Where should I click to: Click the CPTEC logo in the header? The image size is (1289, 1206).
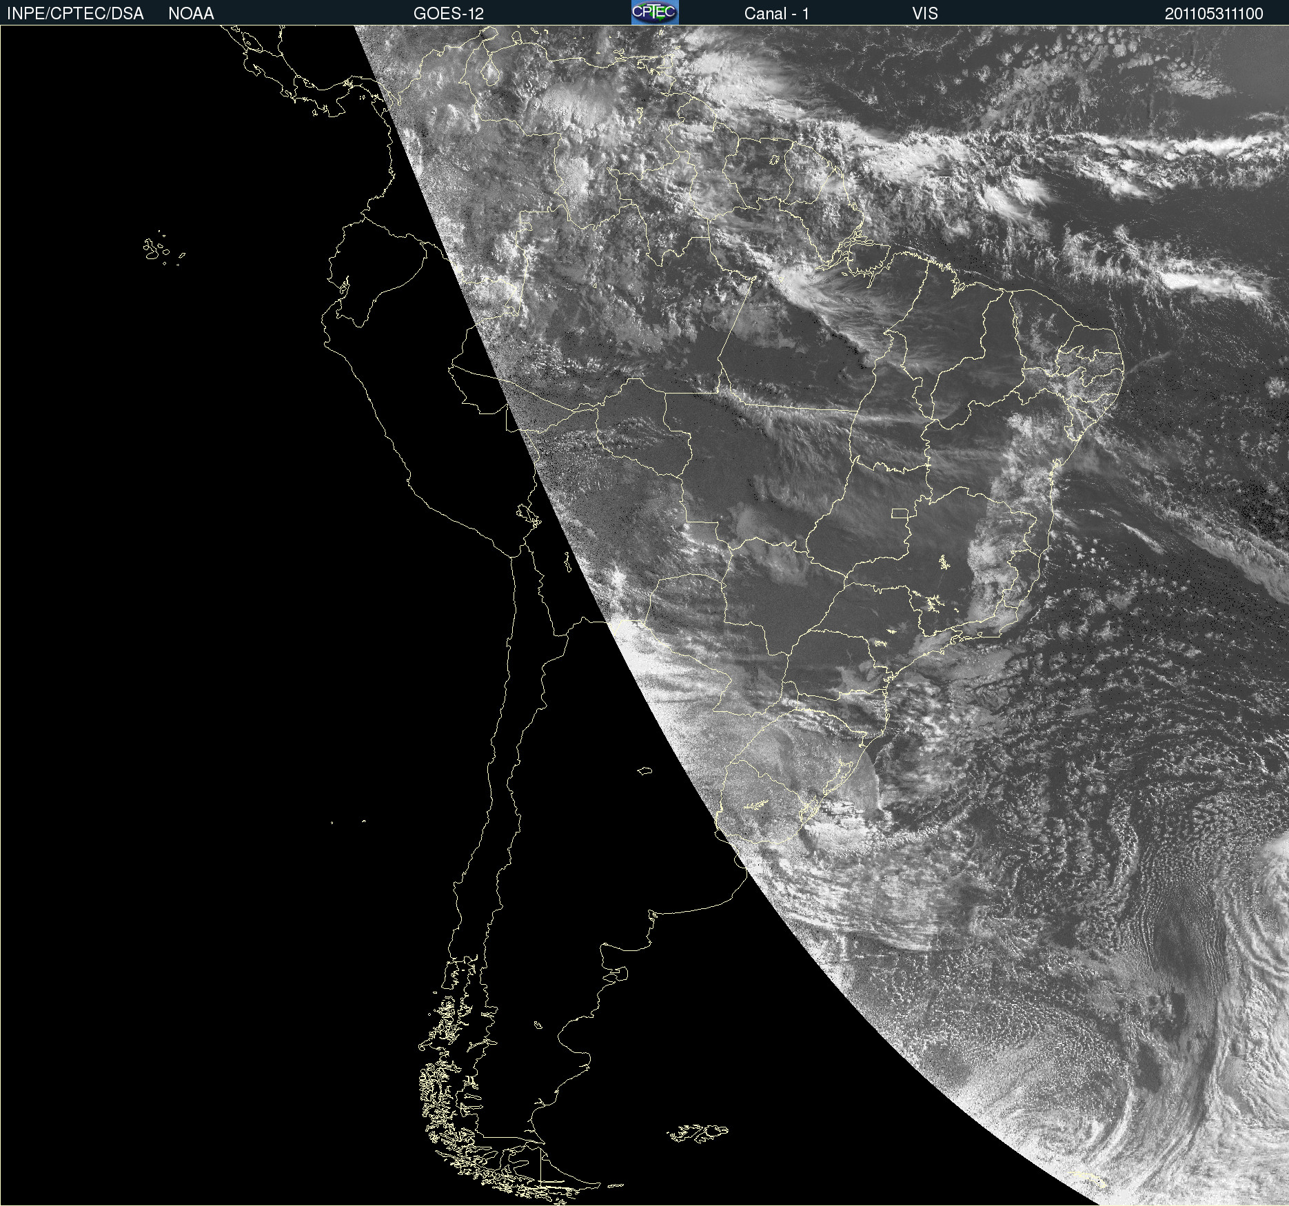pyautogui.click(x=654, y=12)
